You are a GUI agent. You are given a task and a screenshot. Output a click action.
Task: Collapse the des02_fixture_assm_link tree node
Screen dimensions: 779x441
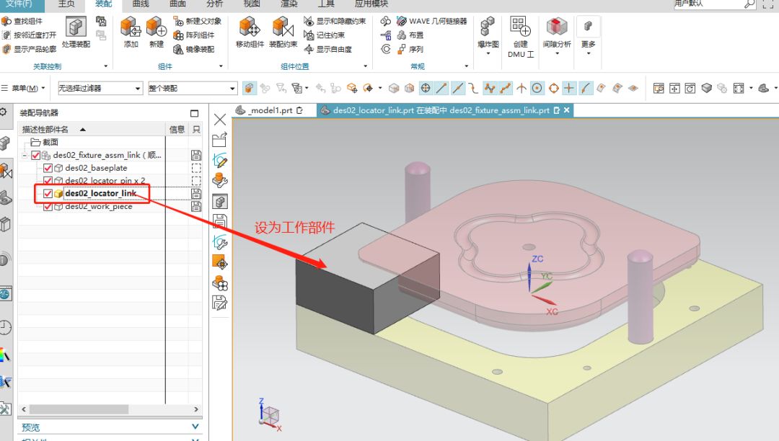point(25,155)
